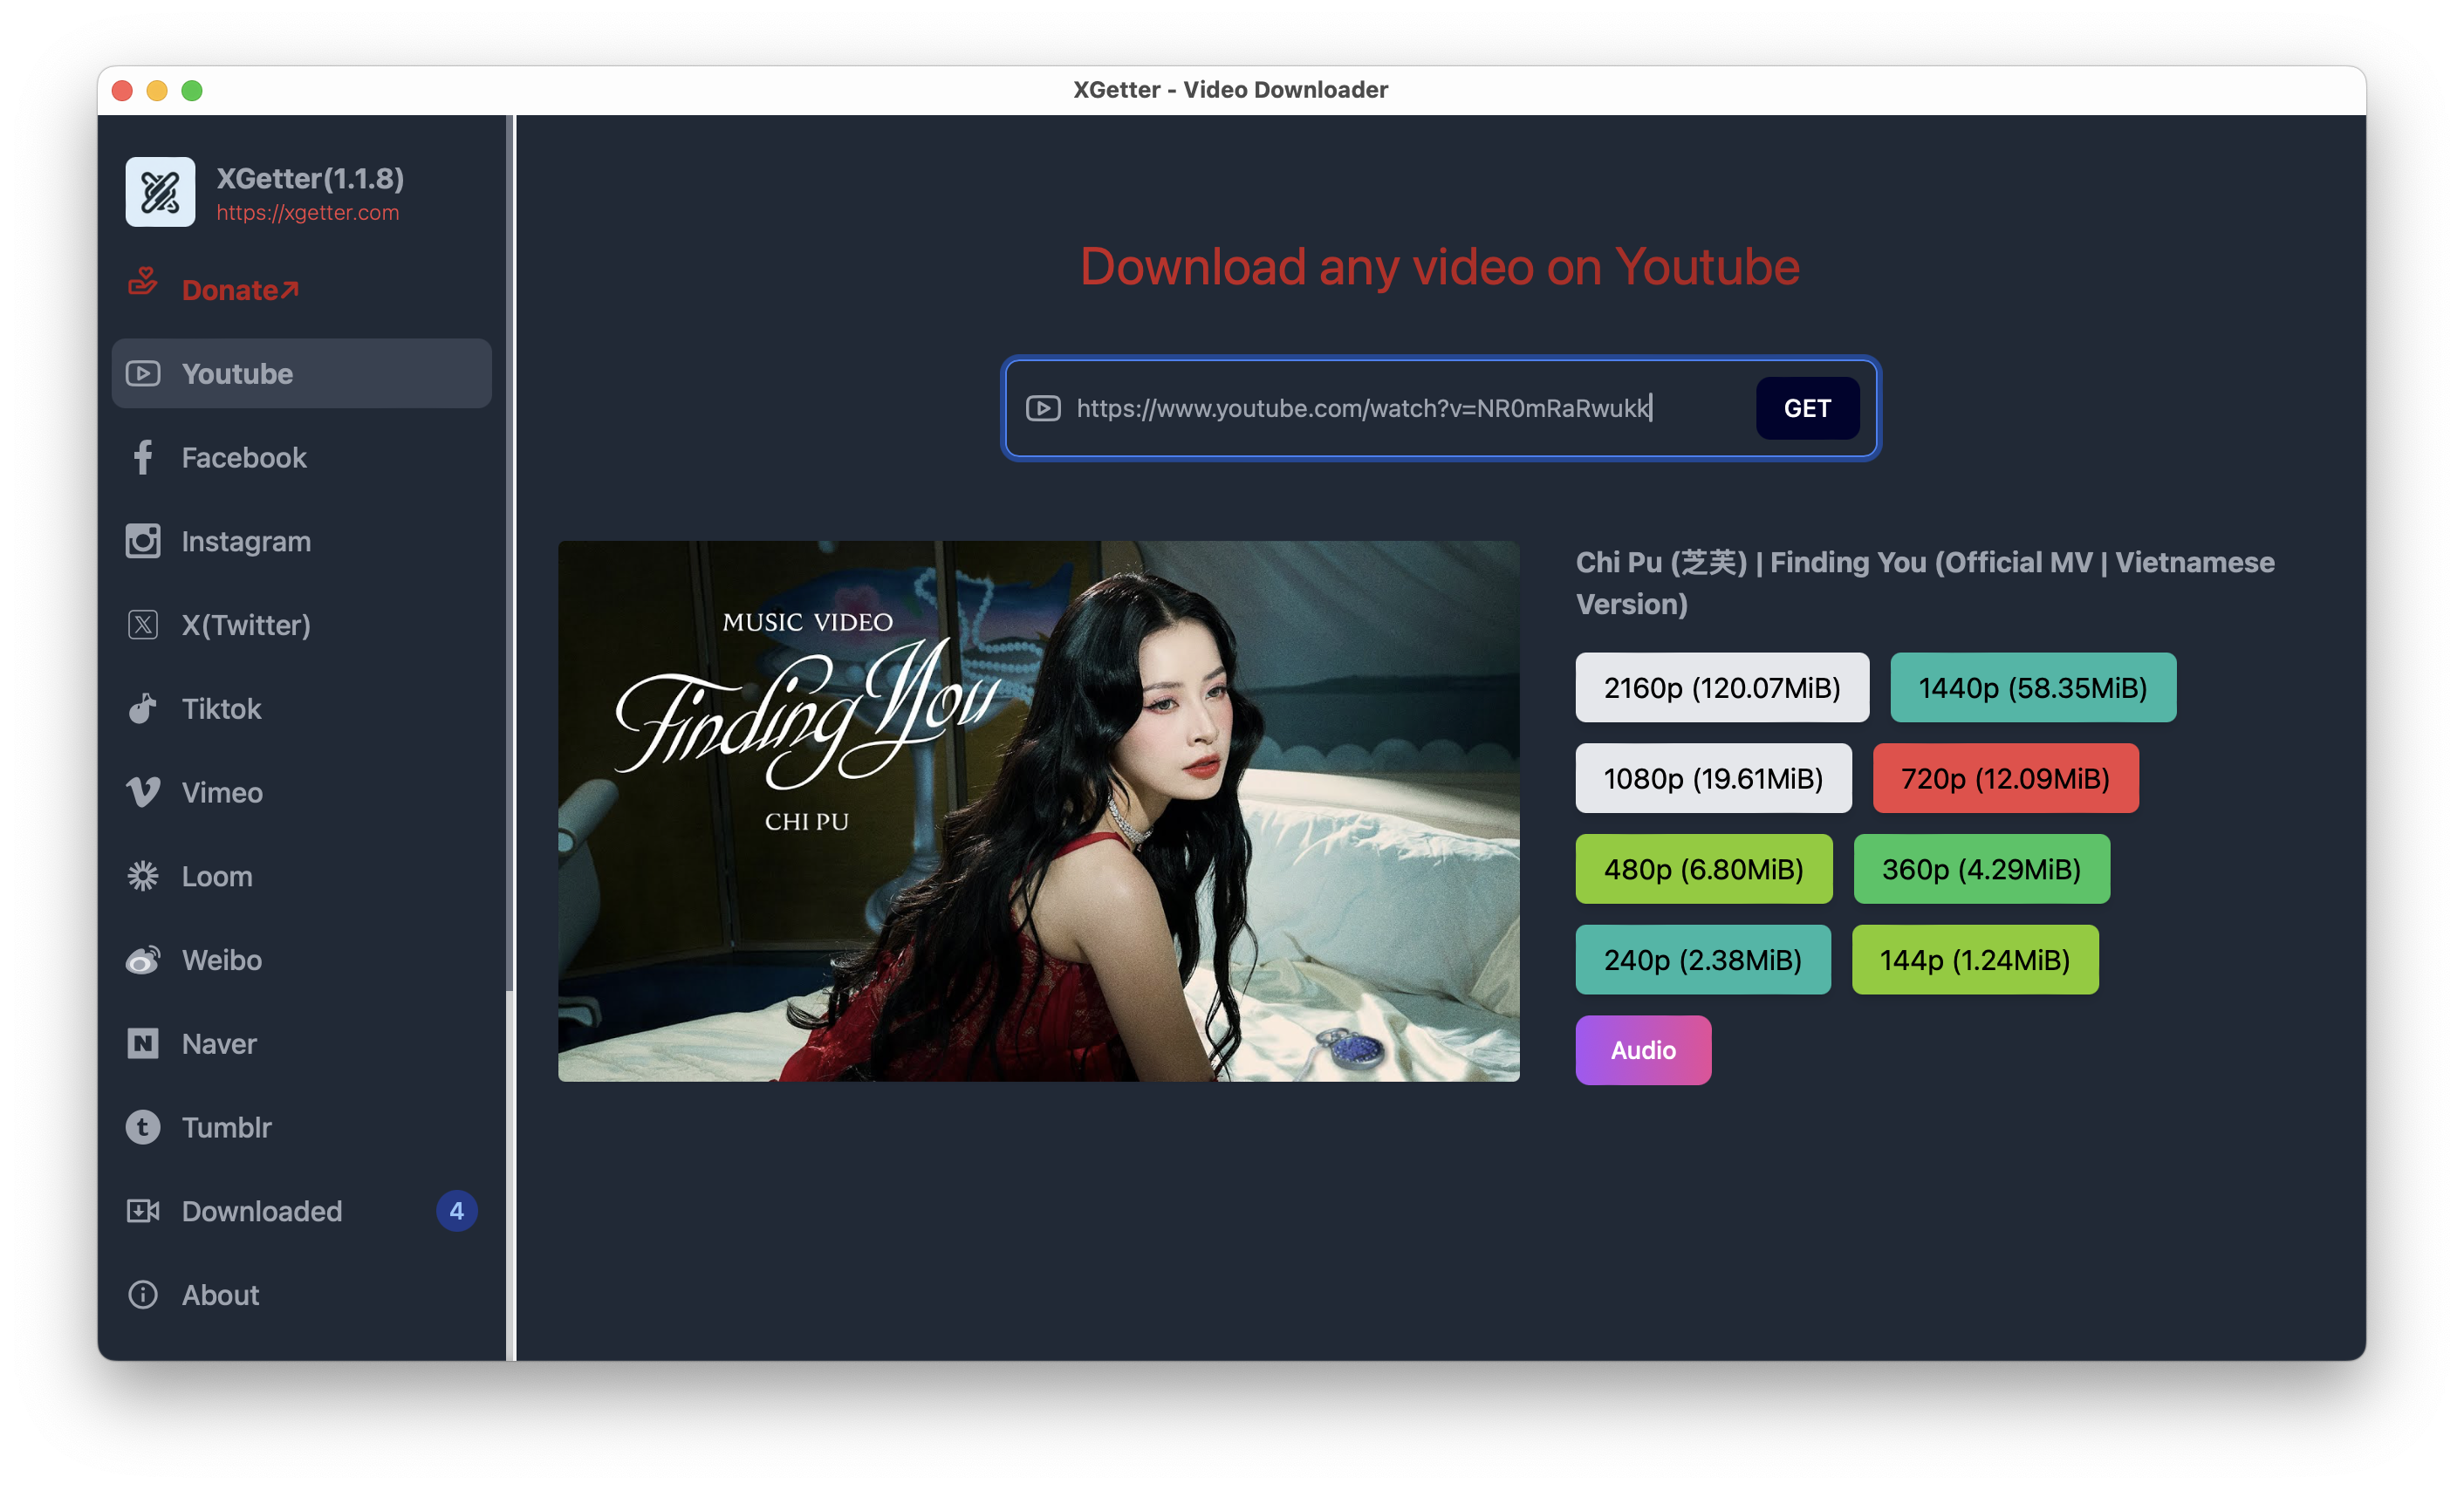Image resolution: width=2464 pixels, height=1490 pixels.
Task: Switch to the Instagram section
Action: pyautogui.click(x=302, y=541)
